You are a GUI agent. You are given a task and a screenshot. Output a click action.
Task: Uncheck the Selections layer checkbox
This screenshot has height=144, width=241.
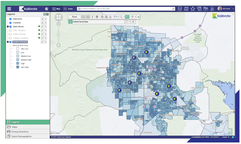pos(10,19)
